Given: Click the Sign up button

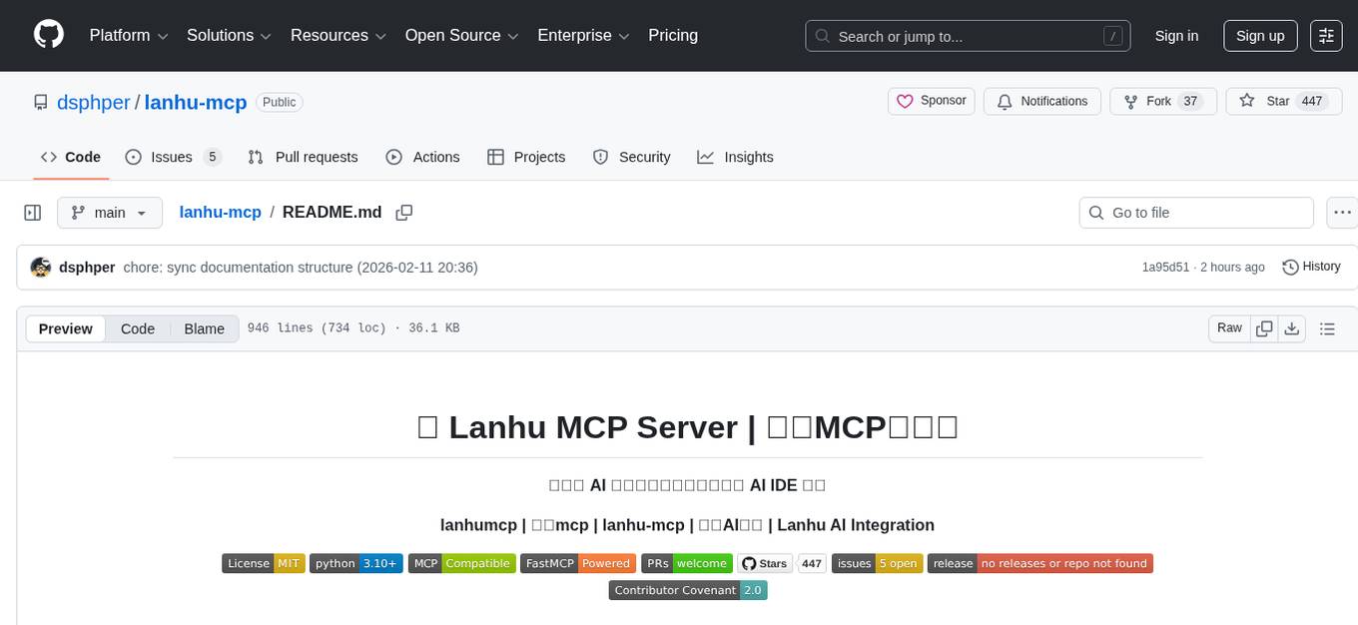Looking at the screenshot, I should coord(1259,35).
